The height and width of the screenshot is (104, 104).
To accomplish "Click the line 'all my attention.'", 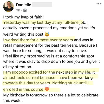I will pyautogui.click(x=18, y=67).
